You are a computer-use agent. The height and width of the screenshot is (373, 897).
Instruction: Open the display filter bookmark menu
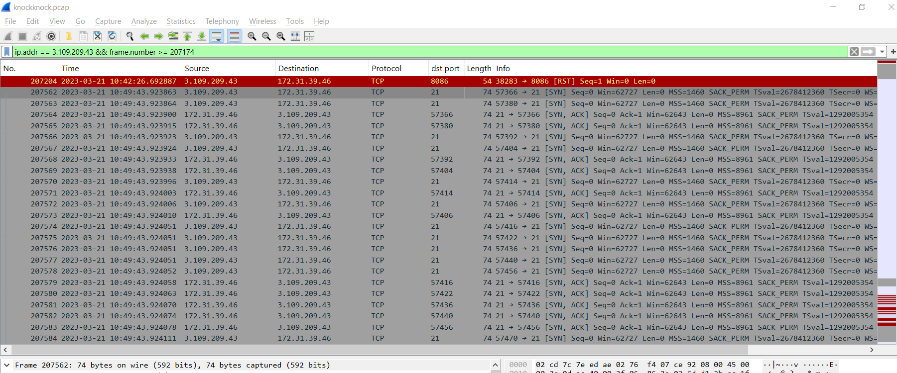tap(7, 52)
